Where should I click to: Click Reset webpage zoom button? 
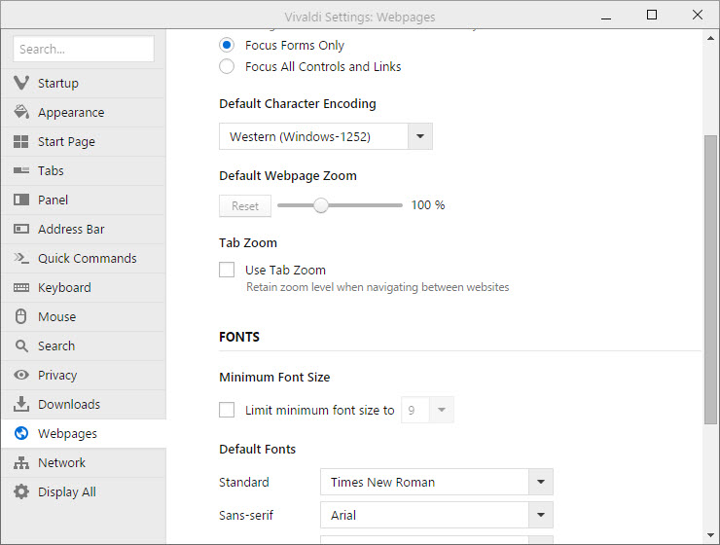click(x=245, y=205)
